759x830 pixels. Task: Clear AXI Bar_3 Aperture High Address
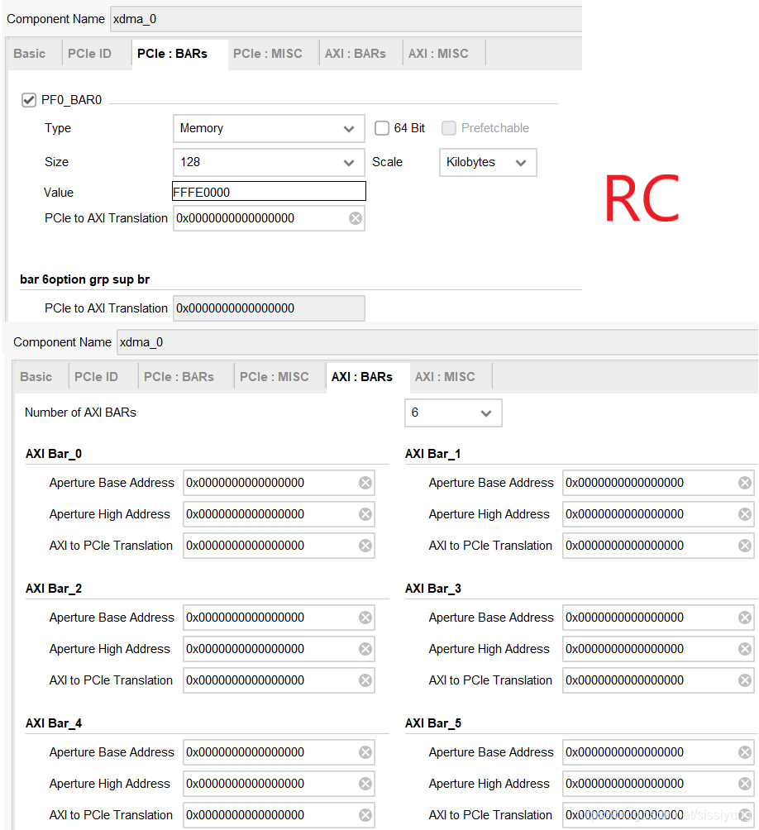[745, 649]
